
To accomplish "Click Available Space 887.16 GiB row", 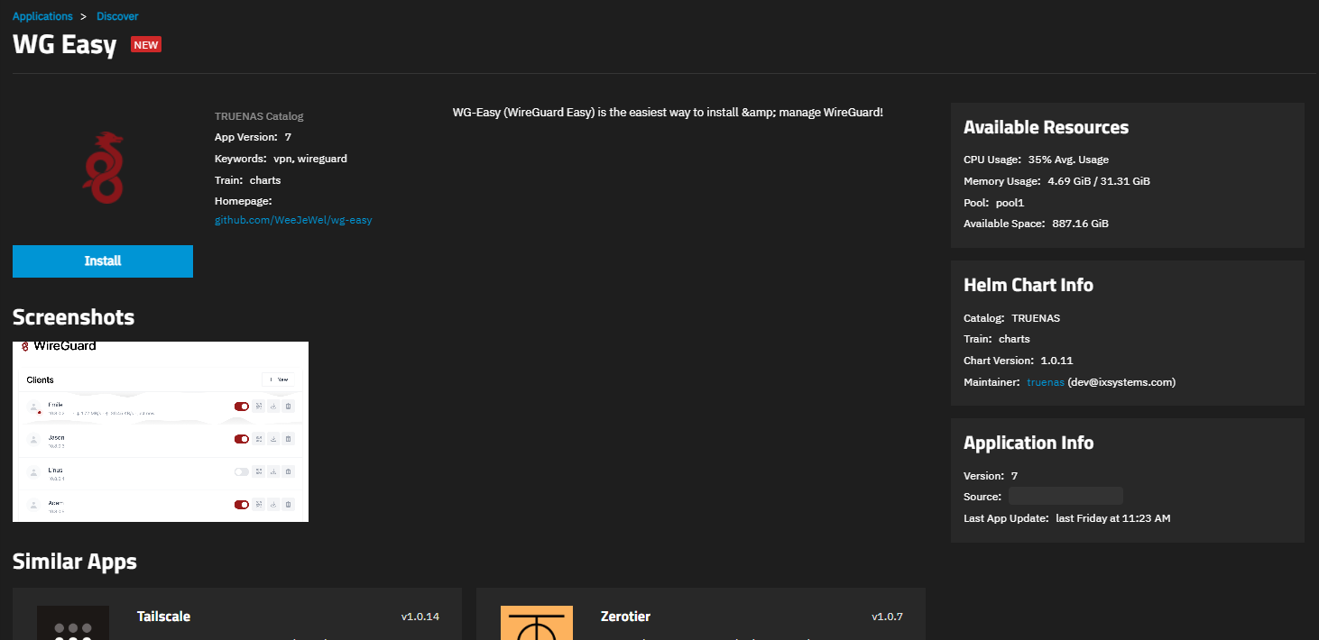I will click(1036, 224).
